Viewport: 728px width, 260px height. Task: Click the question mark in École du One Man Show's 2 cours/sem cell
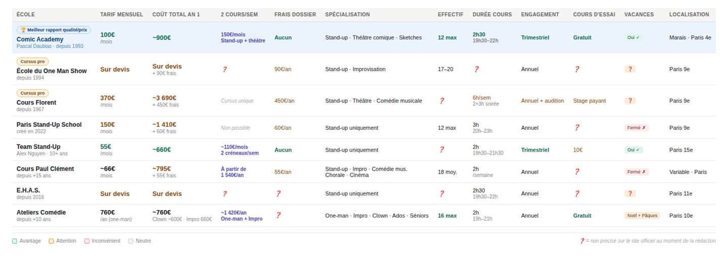click(x=224, y=69)
